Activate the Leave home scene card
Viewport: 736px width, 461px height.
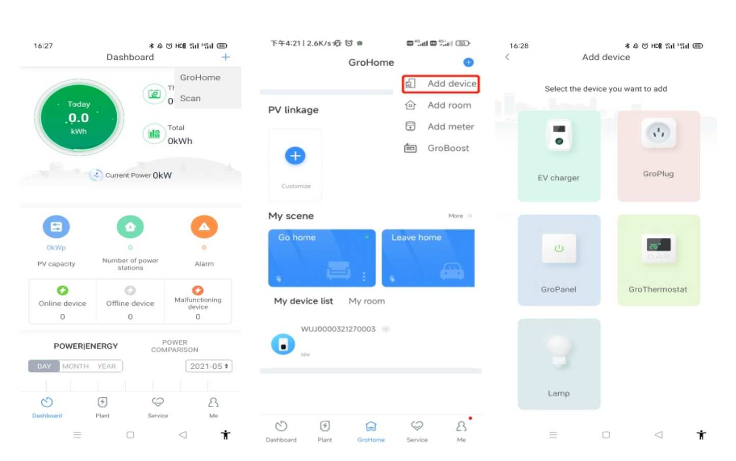[428, 258]
